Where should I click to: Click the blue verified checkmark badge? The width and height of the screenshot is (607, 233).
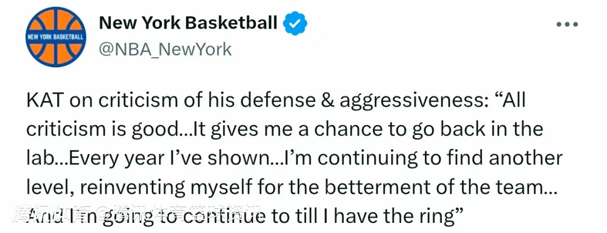[x=296, y=23]
